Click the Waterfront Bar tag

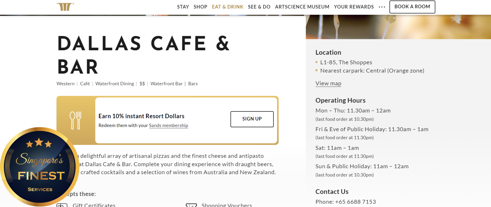[166, 84]
